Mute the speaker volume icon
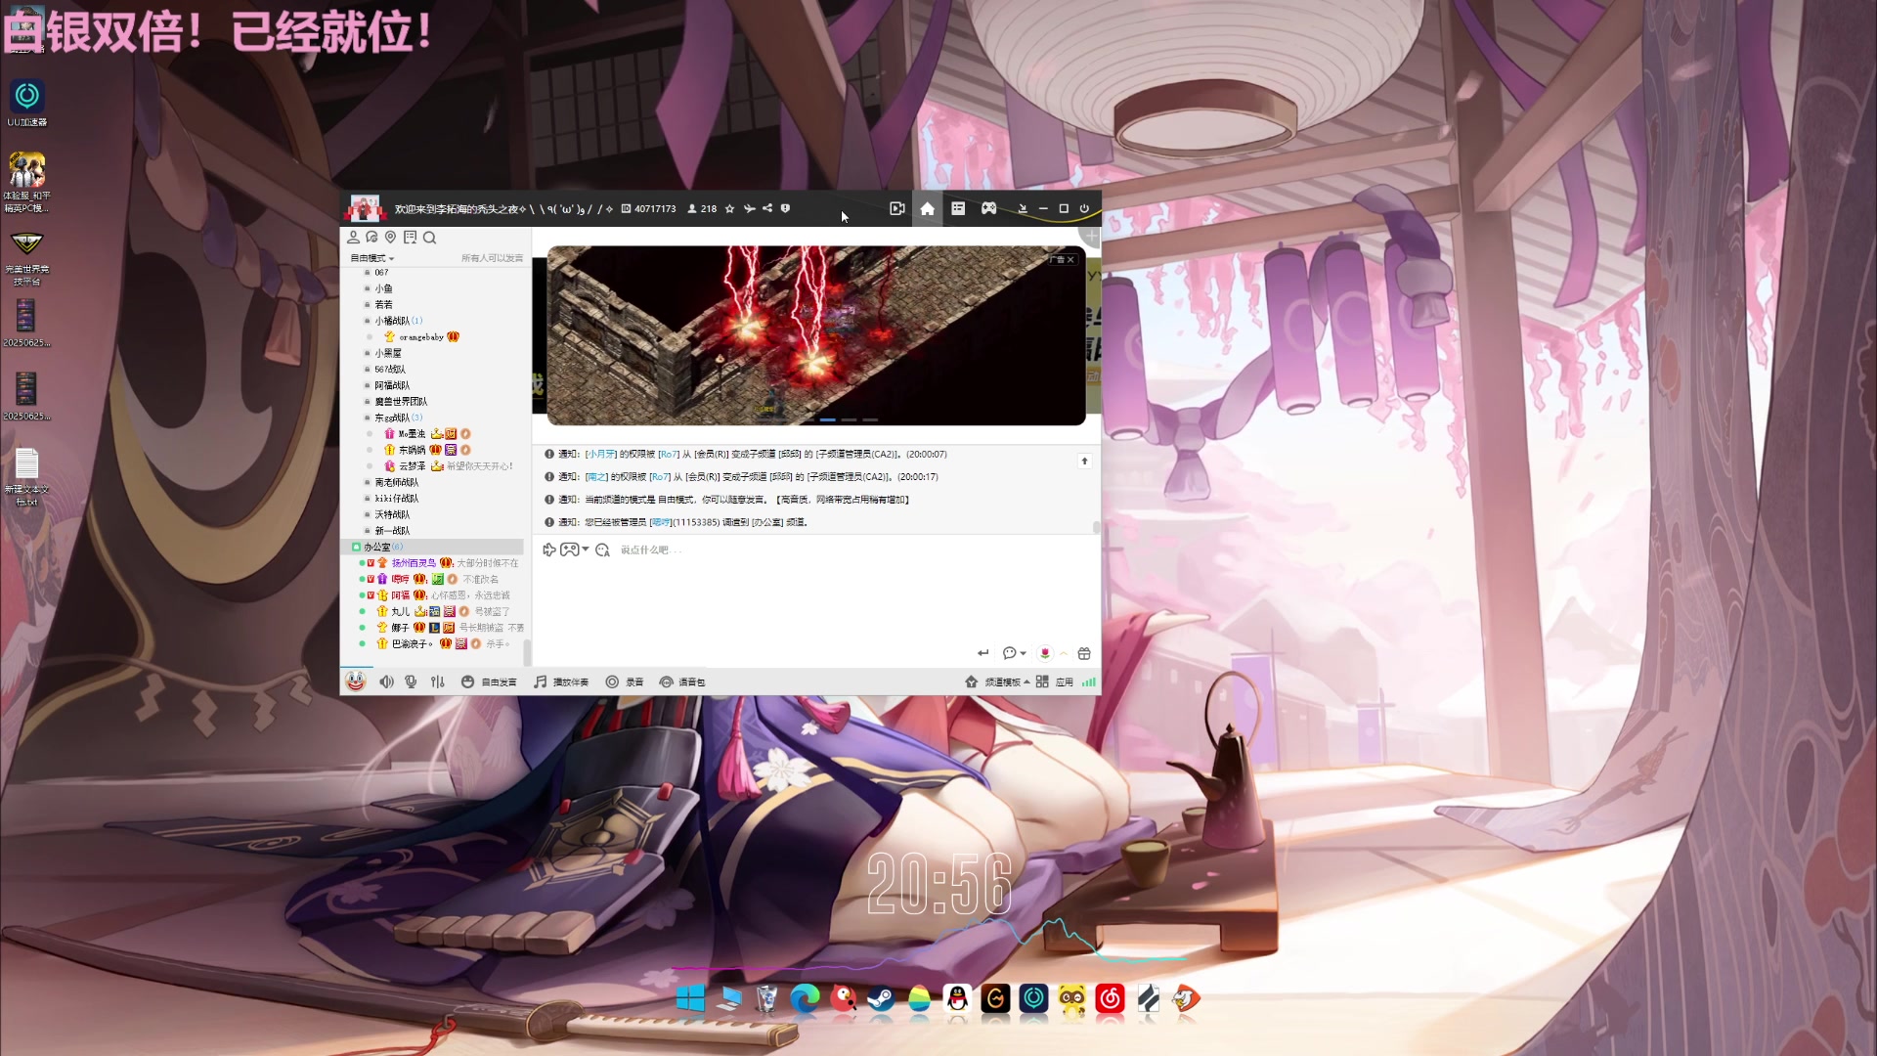The height and width of the screenshot is (1056, 1877). tap(386, 682)
